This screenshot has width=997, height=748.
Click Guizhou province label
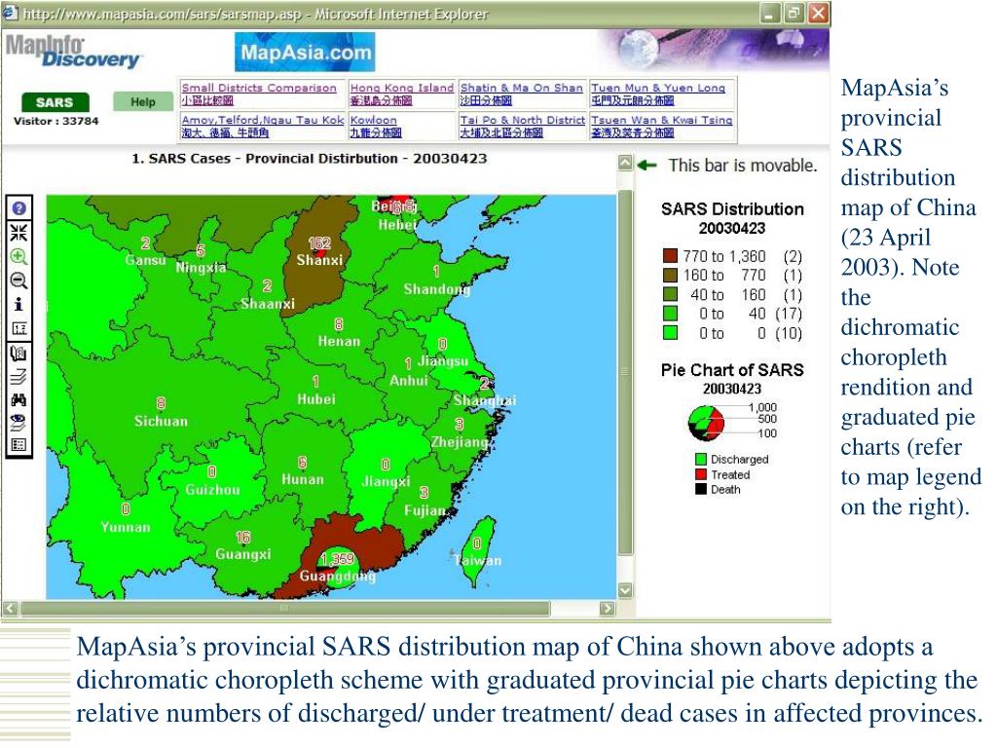coord(212,489)
